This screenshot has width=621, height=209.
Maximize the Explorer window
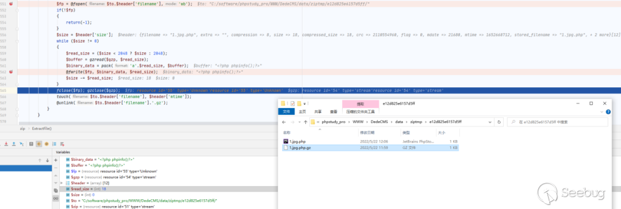591,103
